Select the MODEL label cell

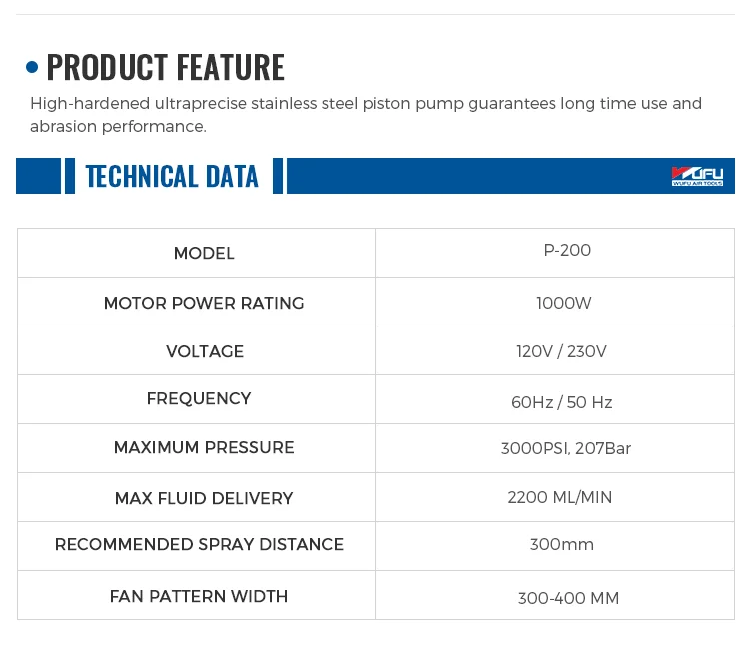point(204,254)
